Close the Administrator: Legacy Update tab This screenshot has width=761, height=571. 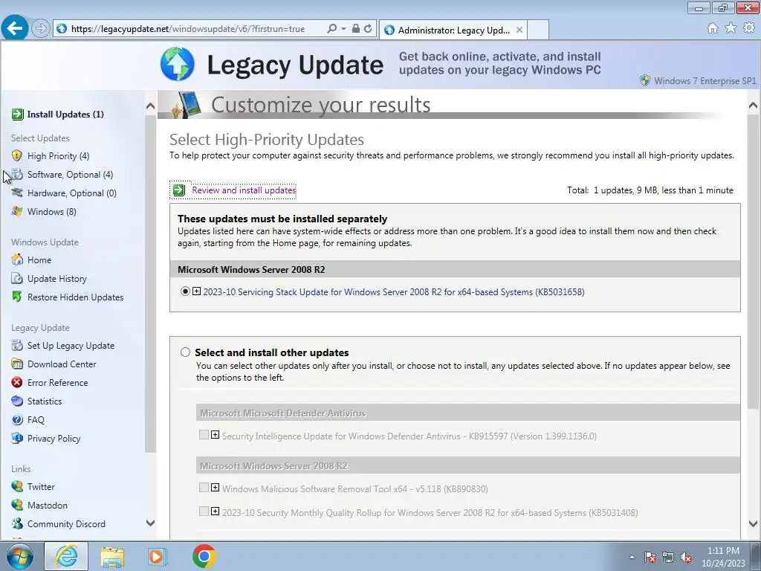click(519, 30)
